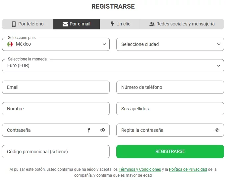Show password in Contraseña field

pos(103,130)
